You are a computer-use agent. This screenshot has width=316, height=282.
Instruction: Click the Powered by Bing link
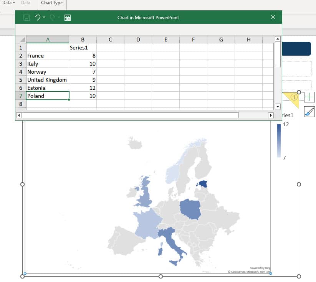click(x=260, y=268)
